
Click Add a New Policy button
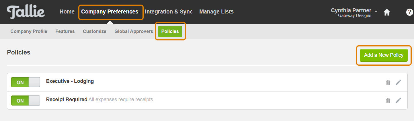(x=384, y=55)
